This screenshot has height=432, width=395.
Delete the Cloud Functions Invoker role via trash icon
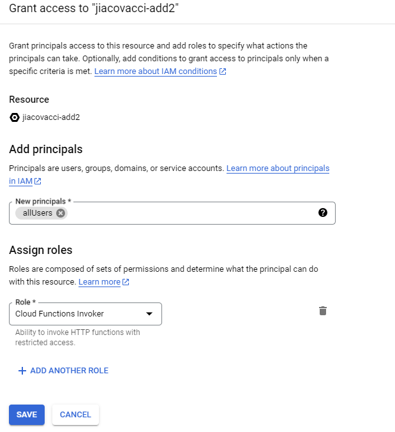[x=323, y=311]
